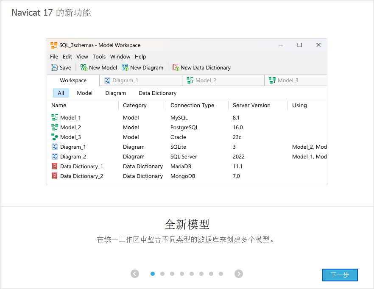
Task: Close the Model Workspace window
Action: tap(318, 45)
